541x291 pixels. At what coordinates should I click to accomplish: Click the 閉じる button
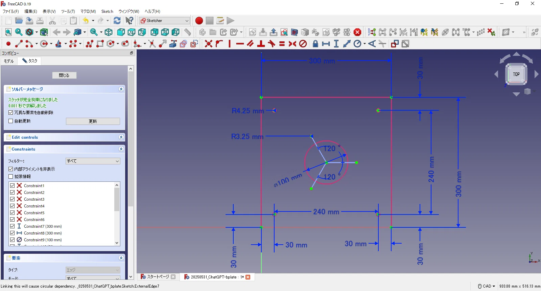coord(64,75)
